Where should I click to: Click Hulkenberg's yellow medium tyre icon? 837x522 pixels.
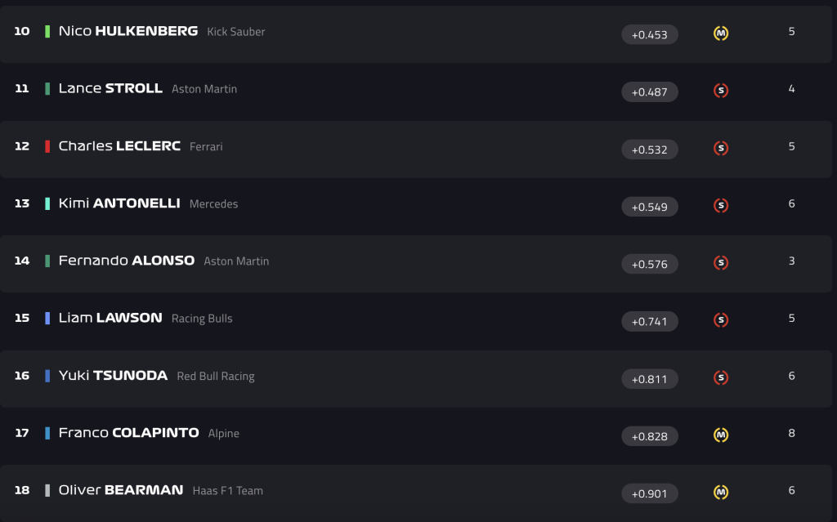click(721, 33)
